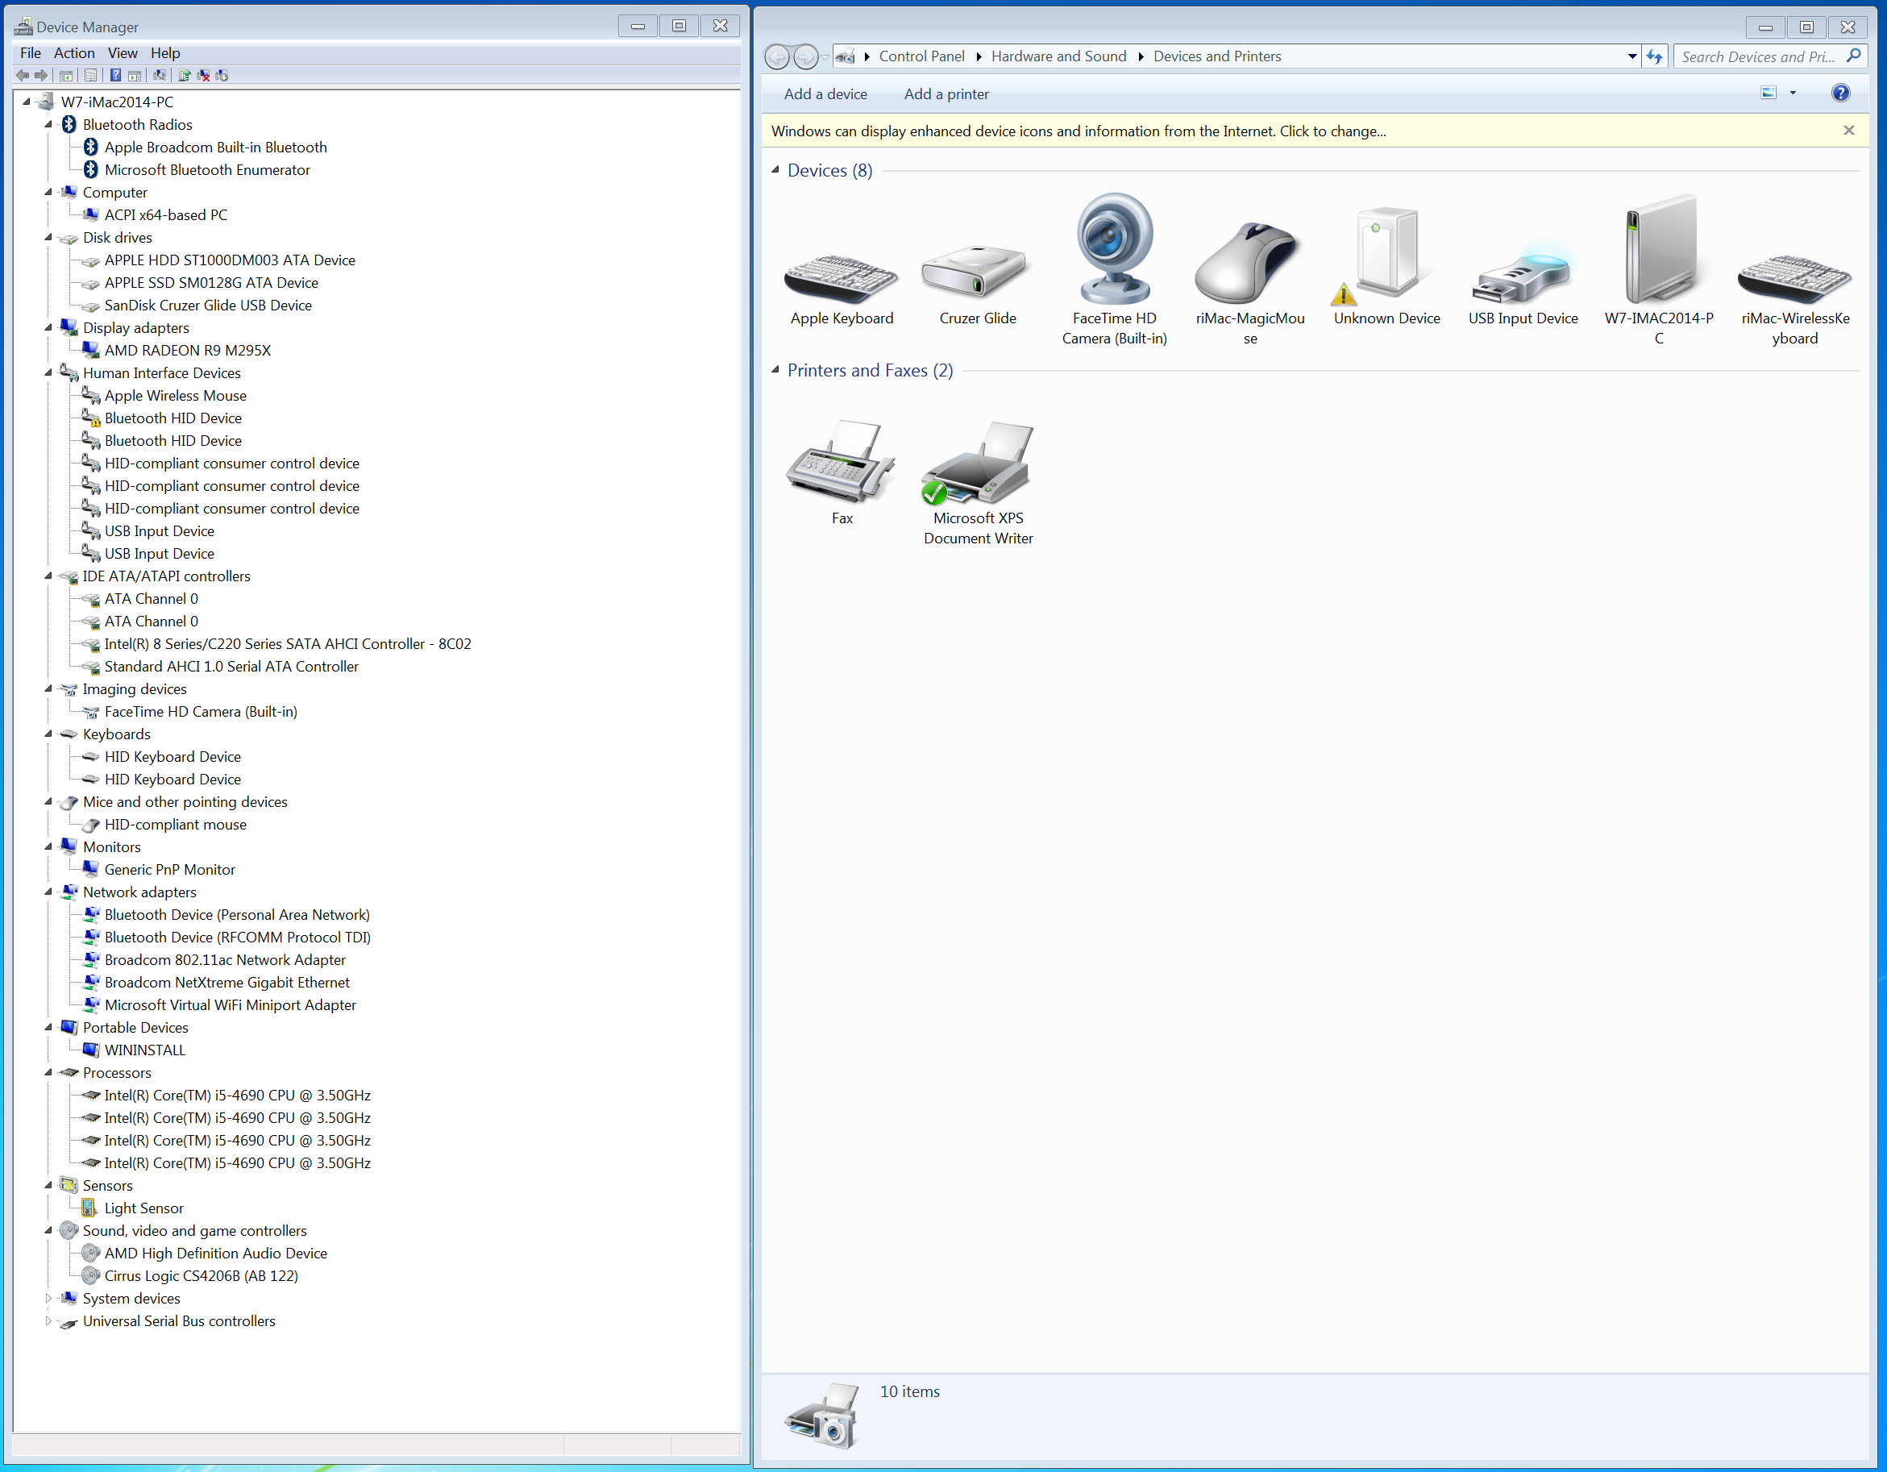
Task: Open the Action menu
Action: click(x=73, y=53)
